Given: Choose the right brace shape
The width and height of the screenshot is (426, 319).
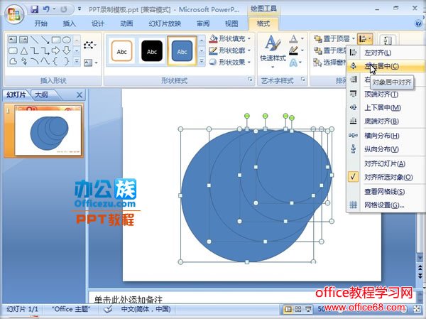Looking at the screenshot, I should (67, 62).
